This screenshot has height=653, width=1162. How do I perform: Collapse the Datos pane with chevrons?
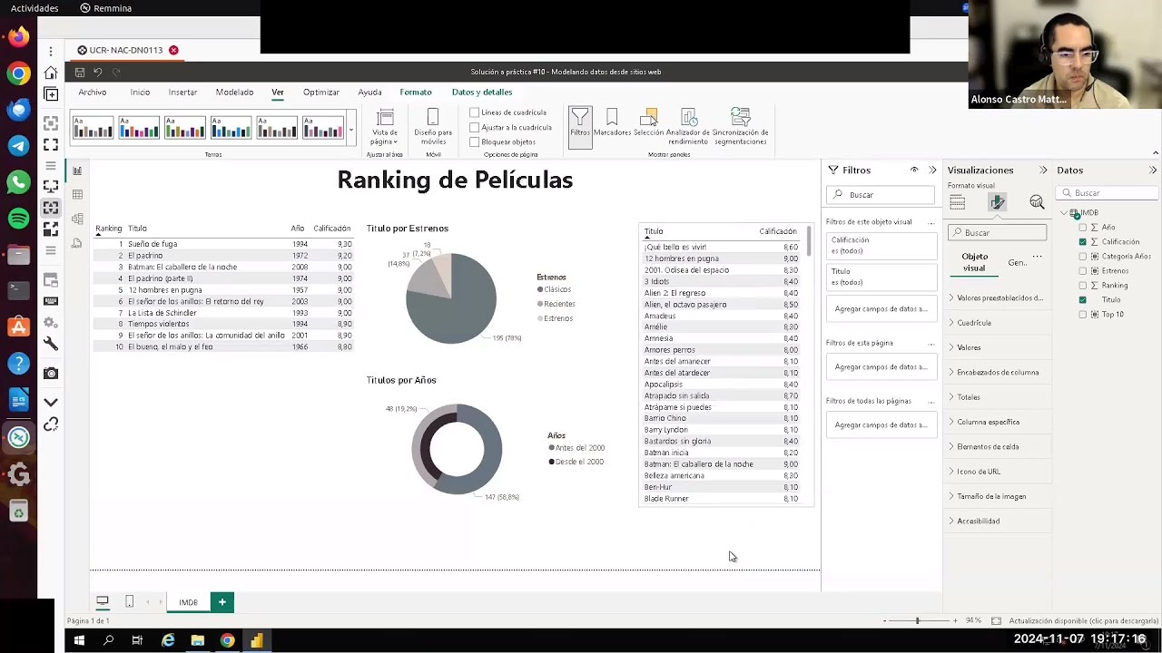tap(1153, 171)
